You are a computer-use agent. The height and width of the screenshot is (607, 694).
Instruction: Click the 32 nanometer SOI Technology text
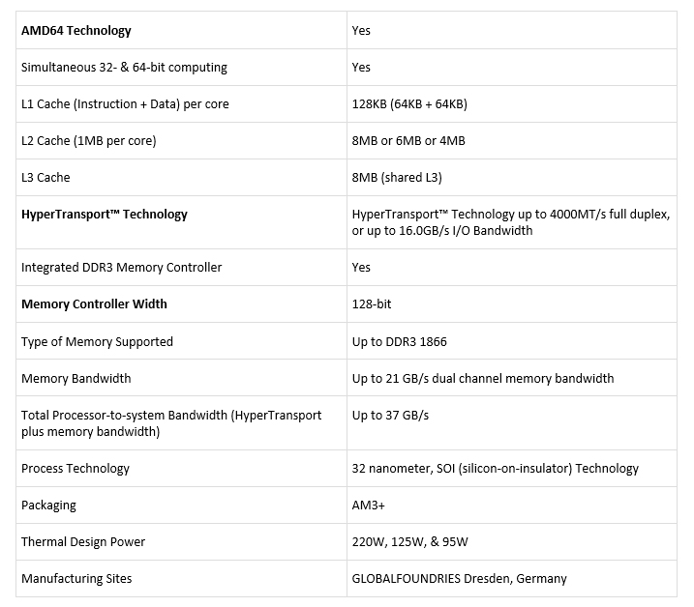[x=495, y=468]
